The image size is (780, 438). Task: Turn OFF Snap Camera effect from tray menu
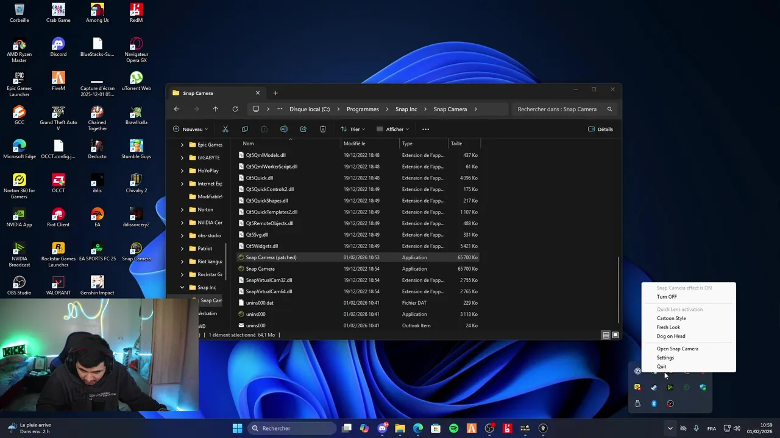click(x=667, y=297)
